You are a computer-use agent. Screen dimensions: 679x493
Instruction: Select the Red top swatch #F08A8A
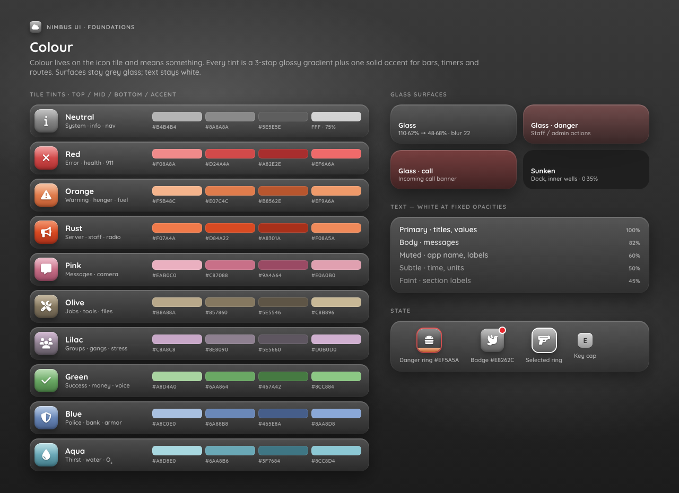tap(177, 154)
